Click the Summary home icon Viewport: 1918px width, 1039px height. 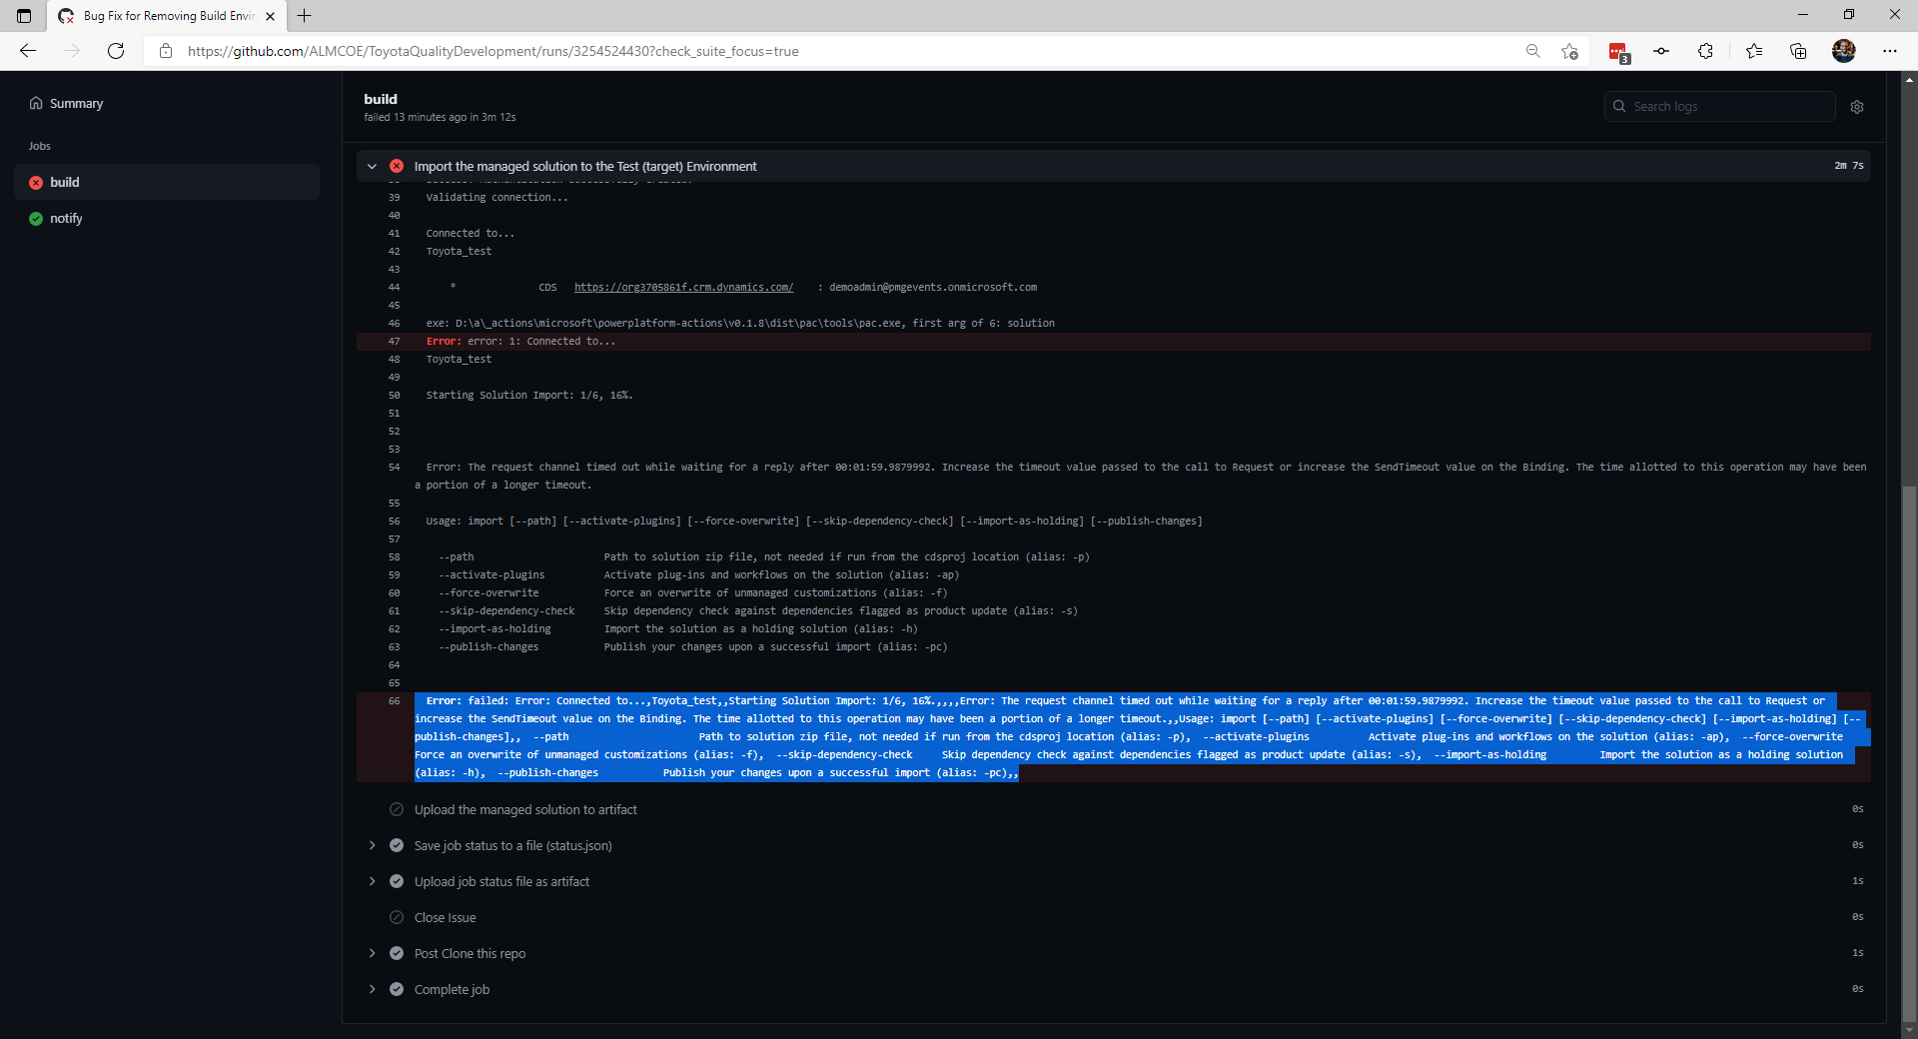pyautogui.click(x=36, y=103)
